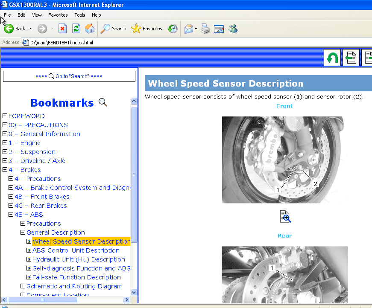Collapse the 4E – ABS node
This screenshot has width=372, height=308.
click(11, 215)
